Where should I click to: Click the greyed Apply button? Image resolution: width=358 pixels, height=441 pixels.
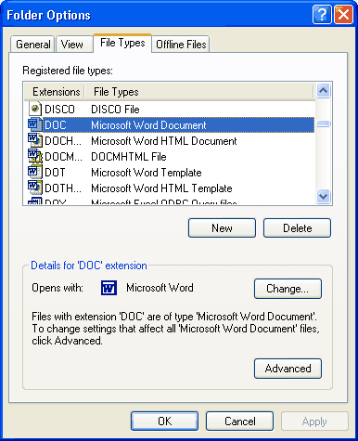pyautogui.click(x=314, y=422)
